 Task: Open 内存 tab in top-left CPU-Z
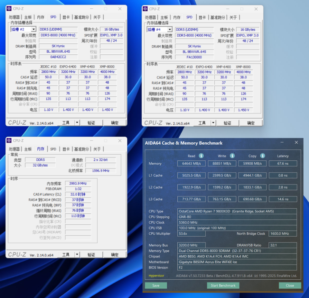pyautogui.click(x=41, y=17)
